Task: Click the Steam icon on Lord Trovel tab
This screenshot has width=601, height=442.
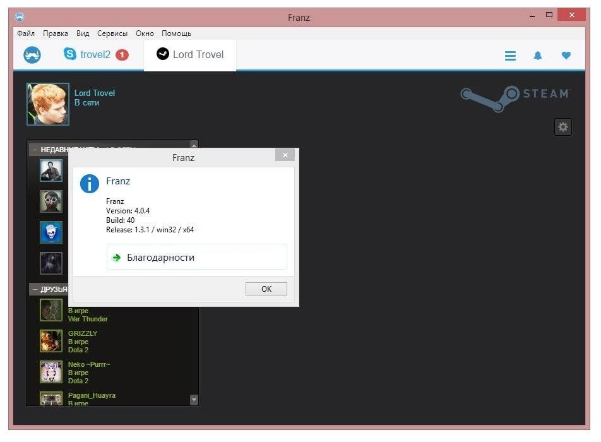Action: point(162,54)
